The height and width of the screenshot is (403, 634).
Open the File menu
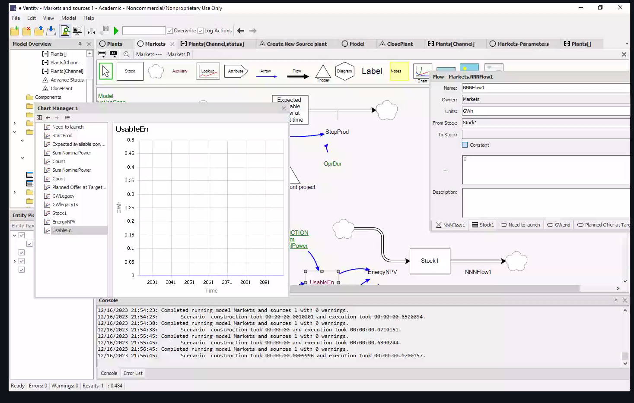16,18
